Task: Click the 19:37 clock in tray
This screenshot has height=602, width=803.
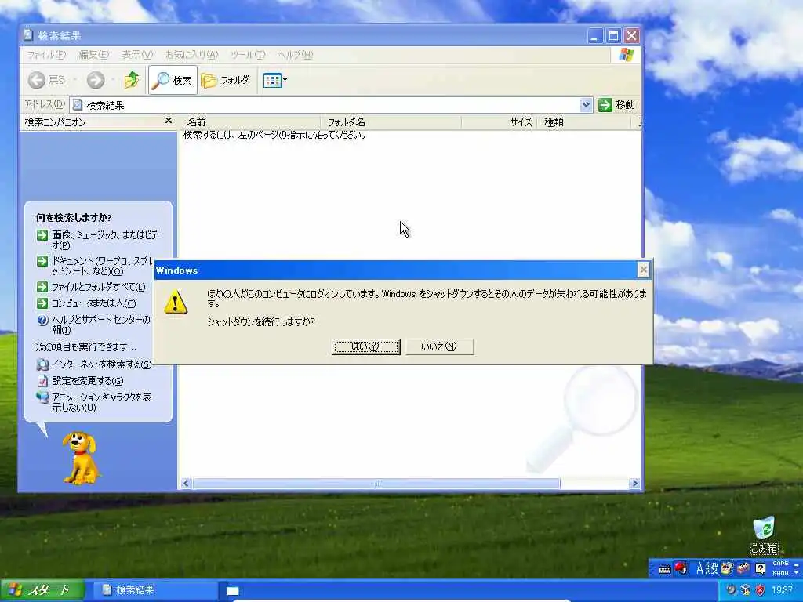Action: (x=782, y=590)
